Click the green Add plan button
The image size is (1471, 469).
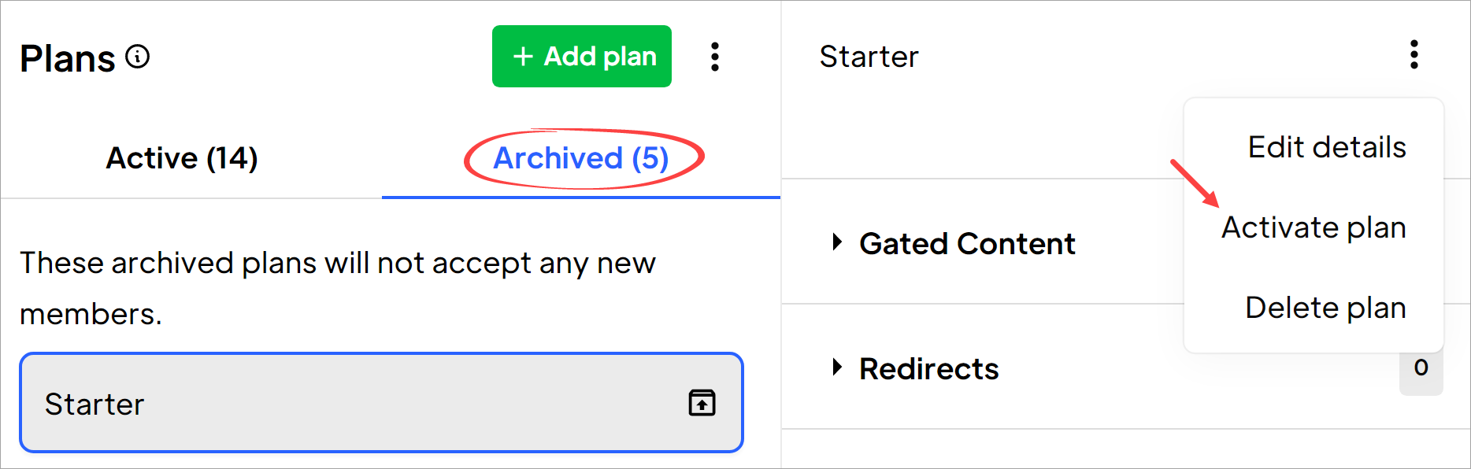coord(582,57)
